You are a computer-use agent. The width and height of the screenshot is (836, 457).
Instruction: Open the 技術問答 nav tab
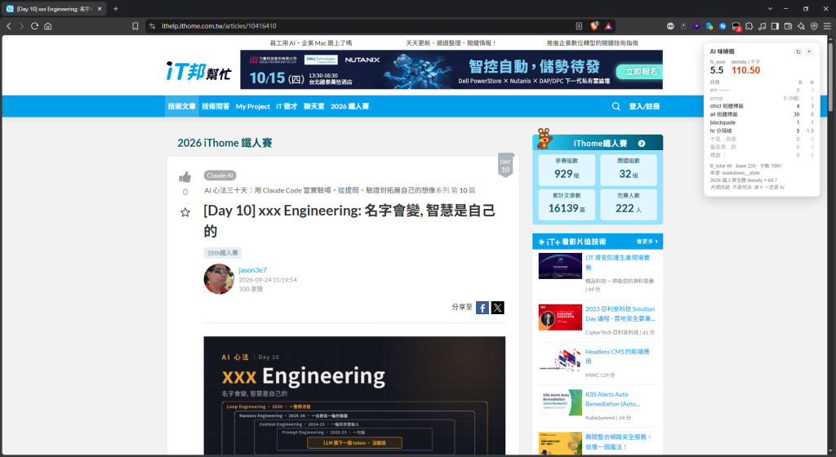(216, 107)
